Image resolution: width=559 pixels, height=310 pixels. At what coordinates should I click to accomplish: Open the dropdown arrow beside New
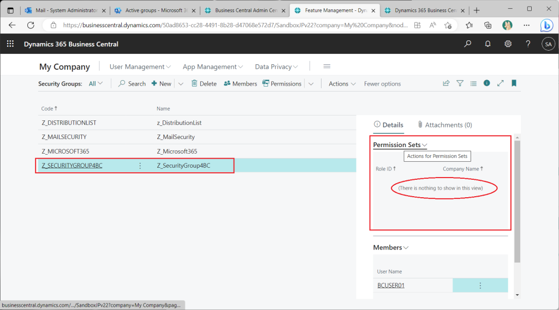(x=181, y=84)
